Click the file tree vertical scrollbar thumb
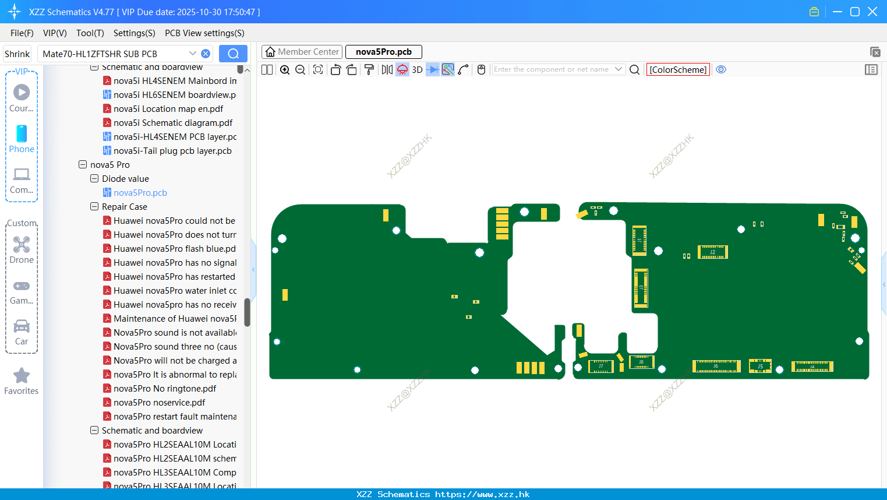This screenshot has height=500, width=887. [x=247, y=312]
